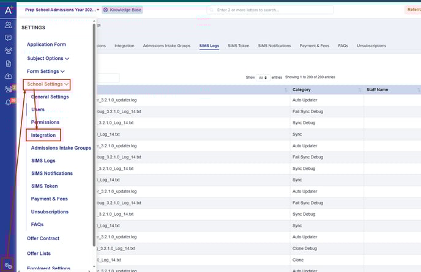The width and height of the screenshot is (421, 272).
Task: Switch to SIMS Notifications tab
Action: pyautogui.click(x=274, y=46)
